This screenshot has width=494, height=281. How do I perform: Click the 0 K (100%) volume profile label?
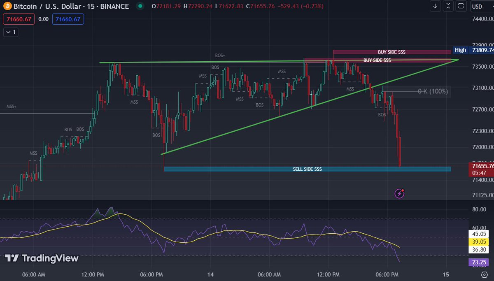pos(432,91)
